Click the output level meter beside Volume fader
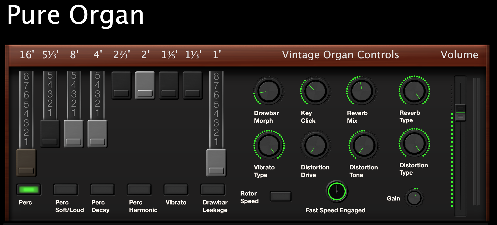Screen dimensions: 497x225 pyautogui.click(x=477, y=142)
